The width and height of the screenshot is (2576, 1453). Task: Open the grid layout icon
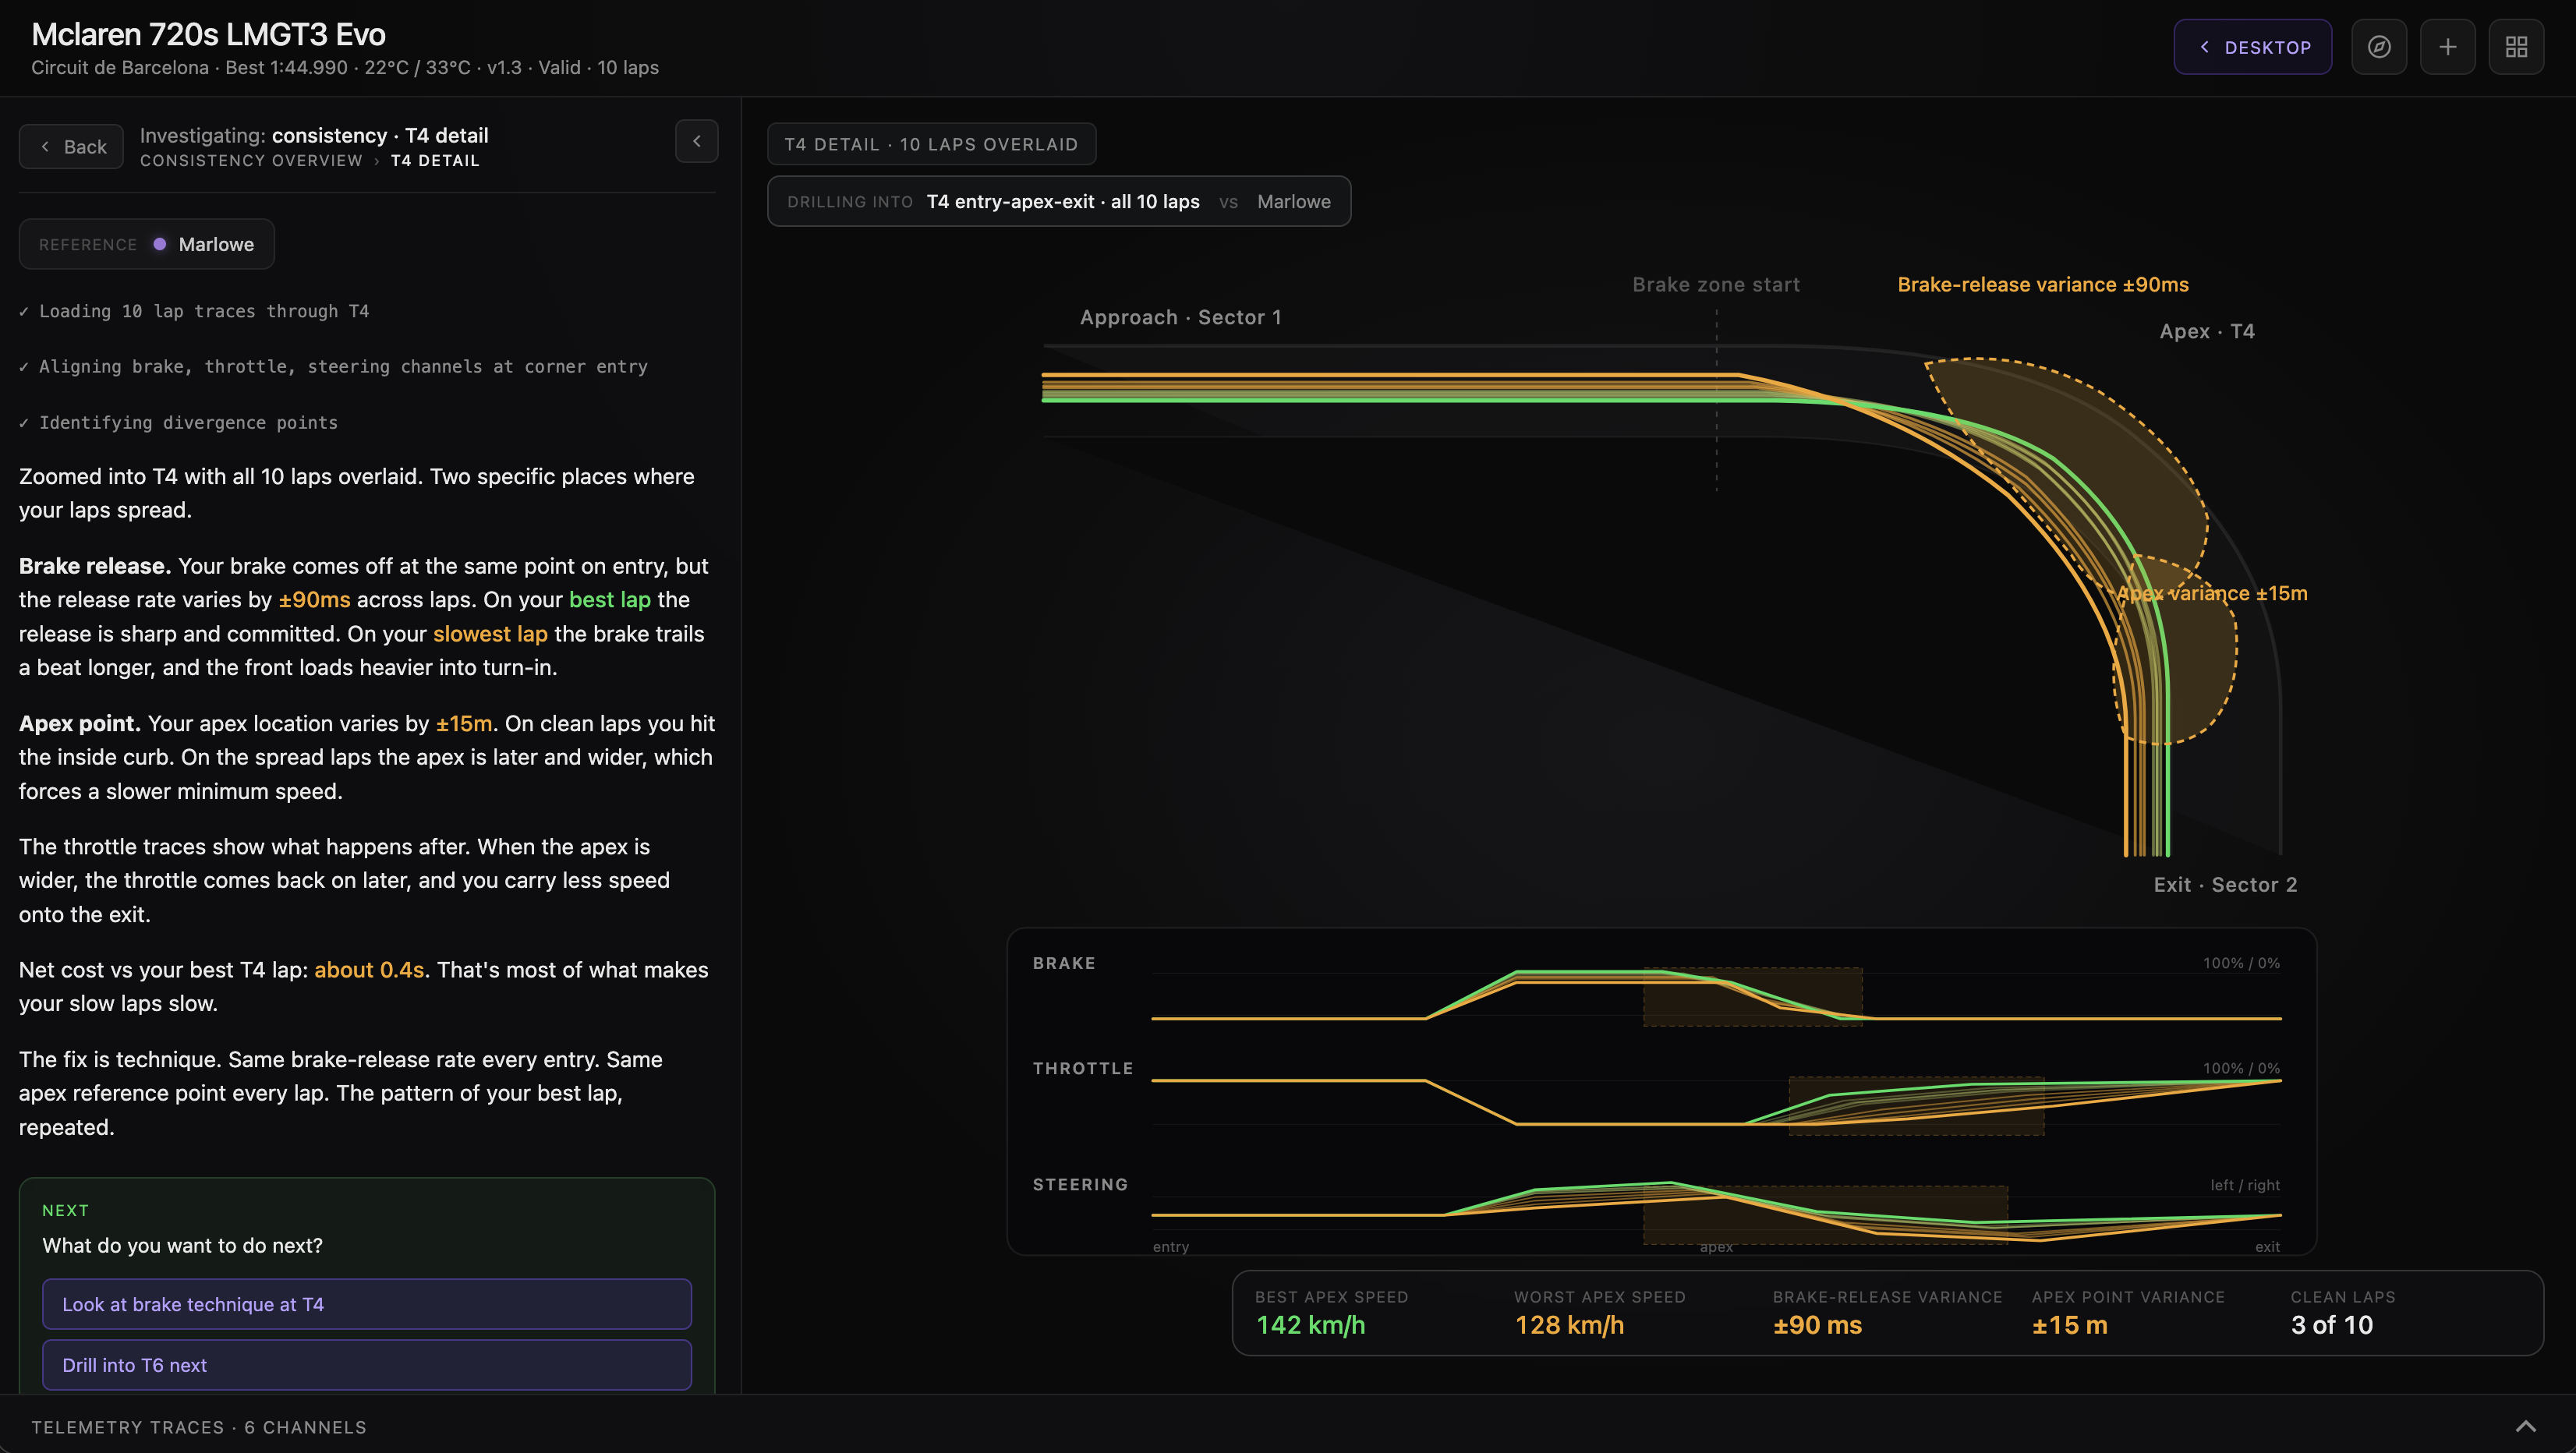pos(2516,47)
